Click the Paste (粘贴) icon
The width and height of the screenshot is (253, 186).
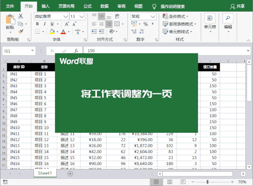10,20
